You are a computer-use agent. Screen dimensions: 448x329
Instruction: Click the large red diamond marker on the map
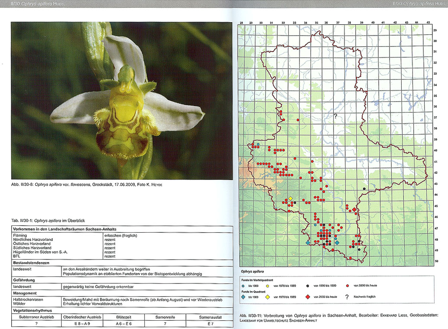coord(354,210)
